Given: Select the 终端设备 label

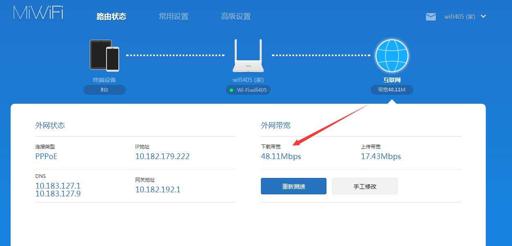Looking at the screenshot, I should click(x=104, y=80).
